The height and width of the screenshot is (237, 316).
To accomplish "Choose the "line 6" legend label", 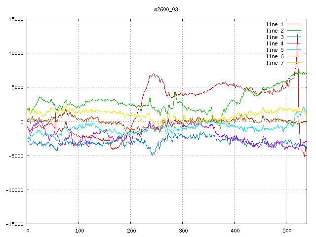I will pyautogui.click(x=275, y=56).
